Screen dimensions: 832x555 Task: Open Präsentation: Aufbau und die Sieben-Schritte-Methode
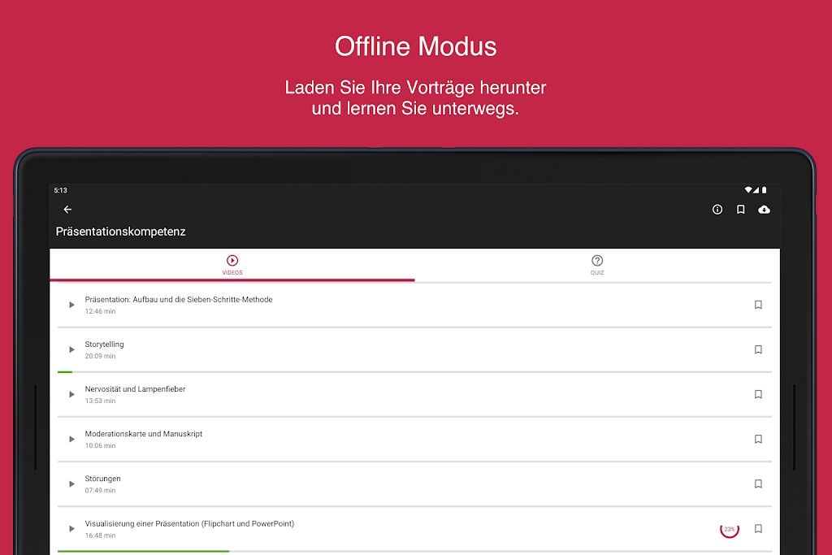[179, 300]
